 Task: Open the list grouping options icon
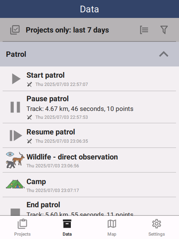pyautogui.click(x=144, y=30)
